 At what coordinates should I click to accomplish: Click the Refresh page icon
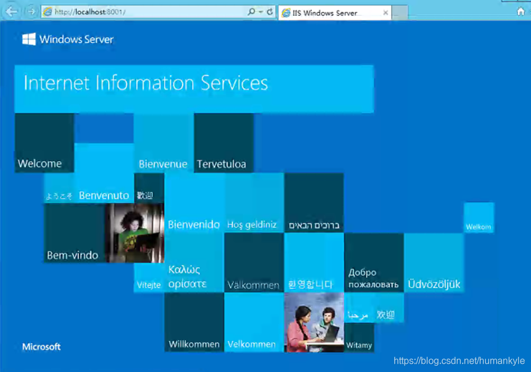point(270,12)
